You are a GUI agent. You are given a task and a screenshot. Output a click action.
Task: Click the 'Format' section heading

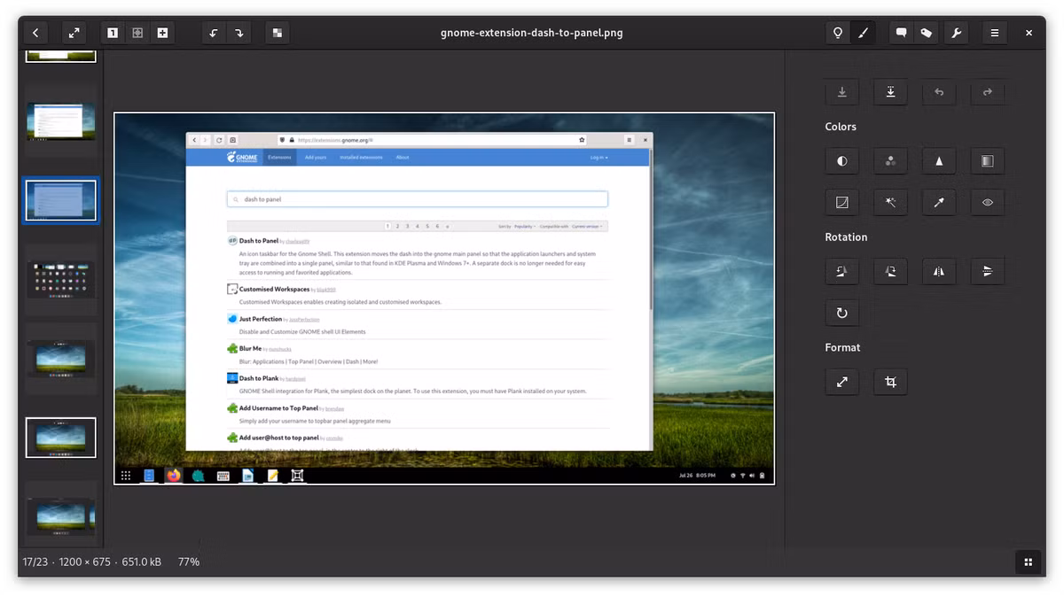coord(842,347)
